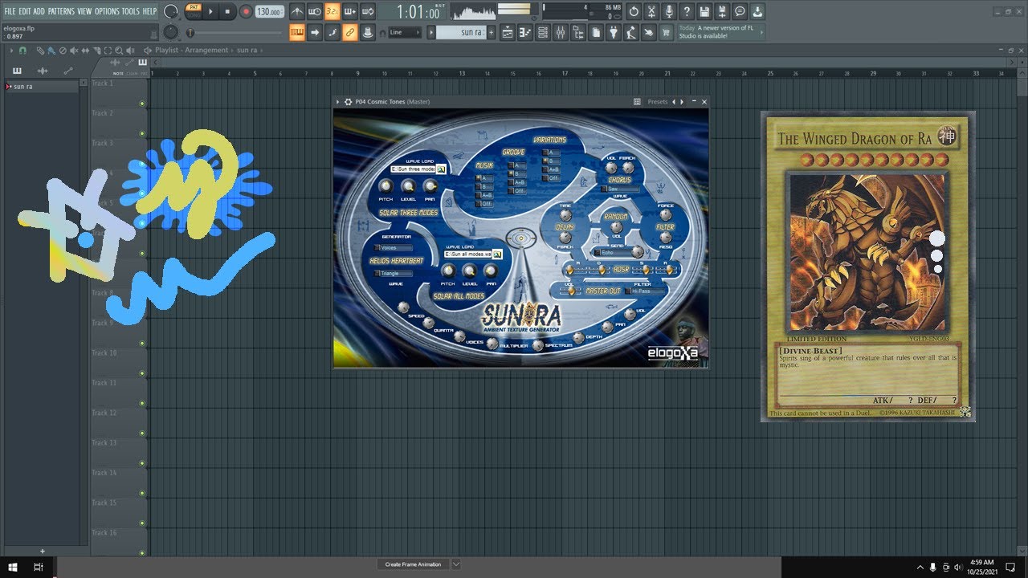Select the mute tool in the playlist toolbar
1028x578 pixels.
pyautogui.click(x=74, y=50)
